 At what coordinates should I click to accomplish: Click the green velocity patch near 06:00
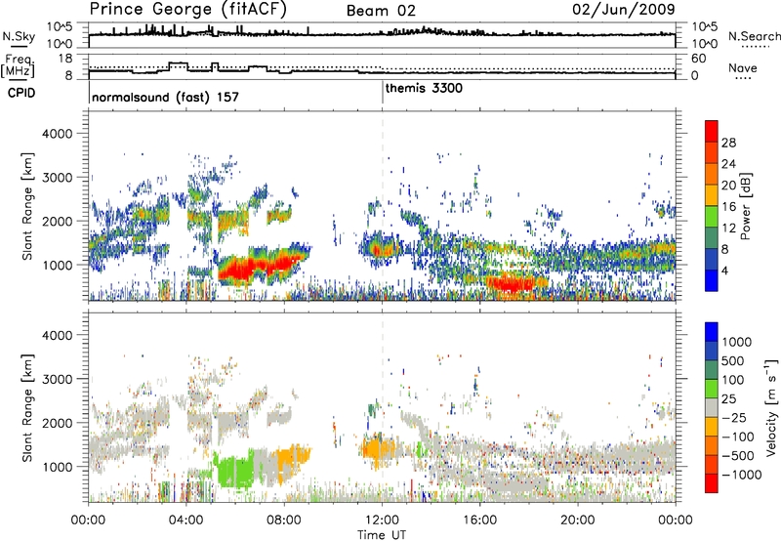pyautogui.click(x=234, y=471)
